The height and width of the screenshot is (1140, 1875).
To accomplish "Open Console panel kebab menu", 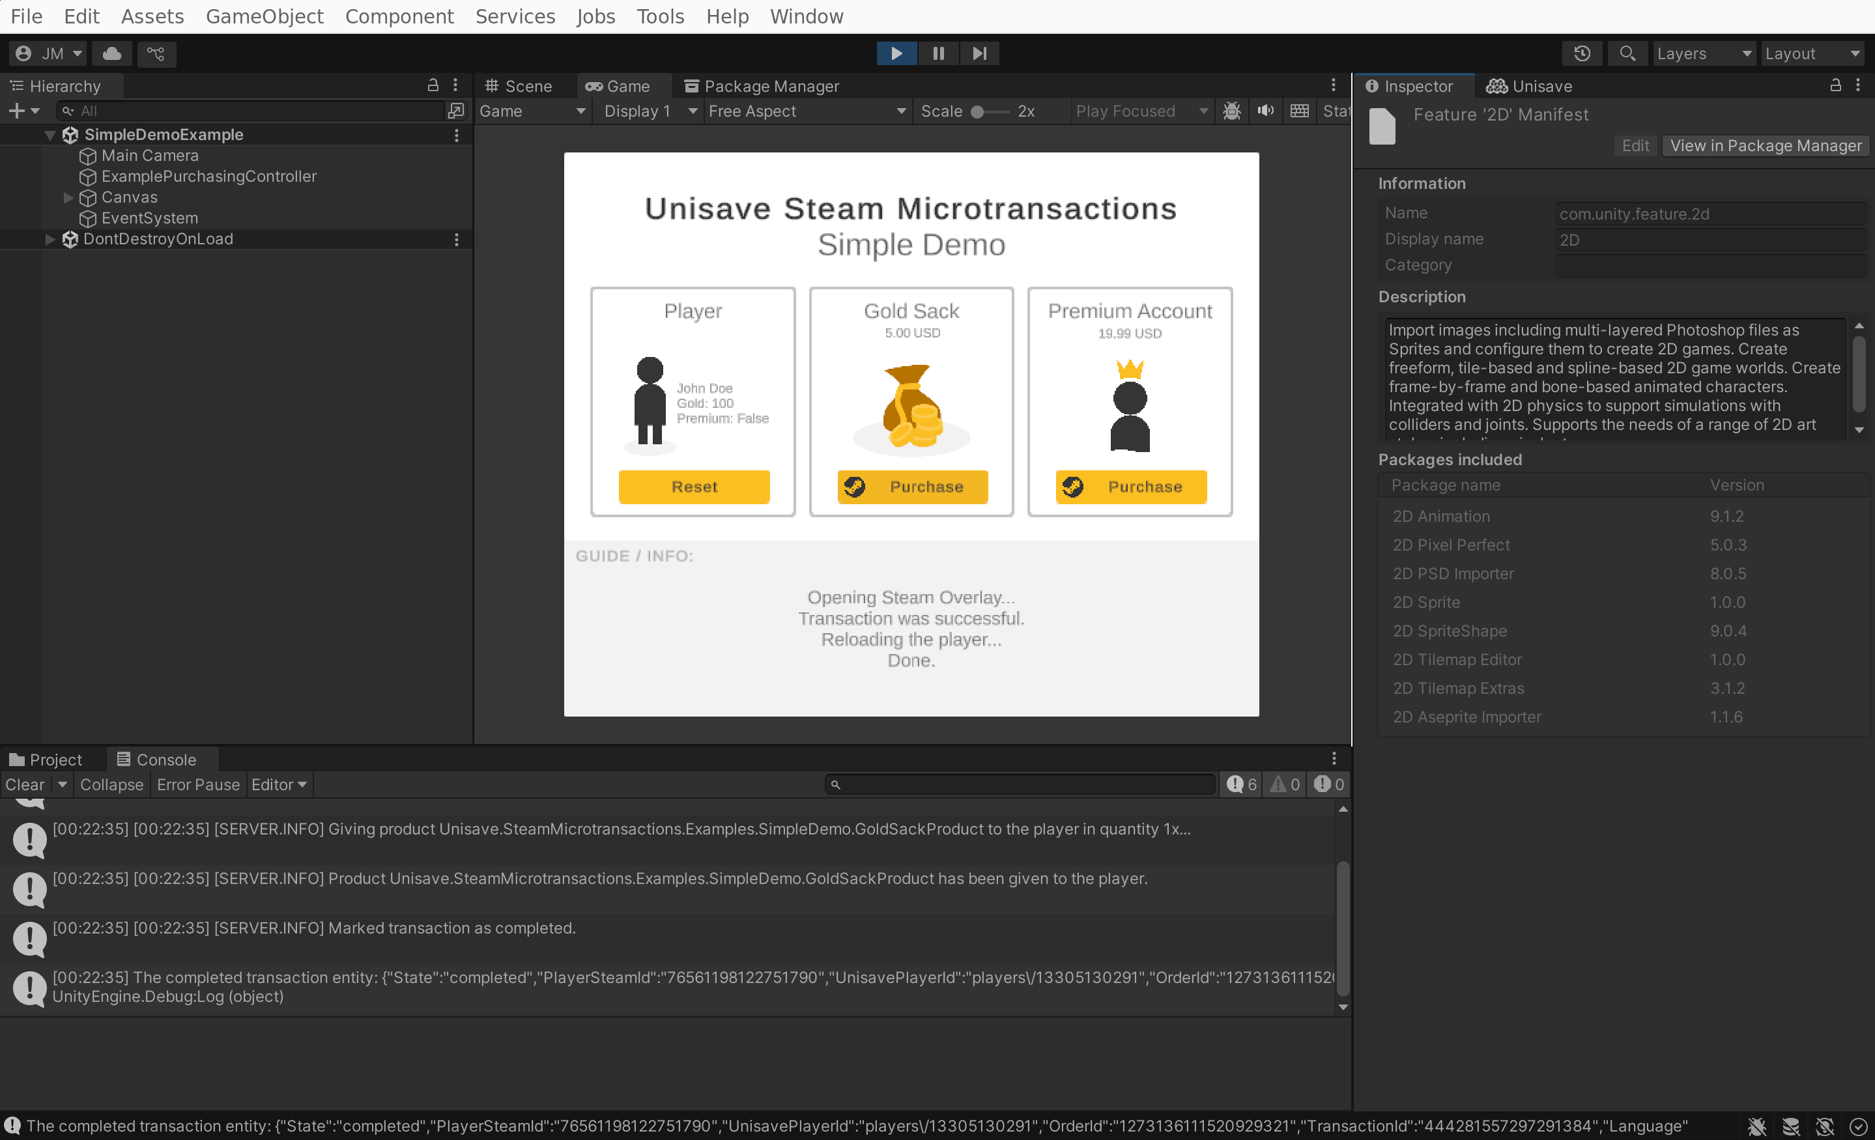I will point(1334,759).
